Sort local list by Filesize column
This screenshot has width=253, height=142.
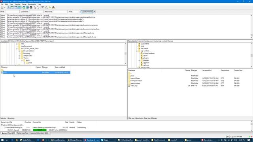point(38,67)
